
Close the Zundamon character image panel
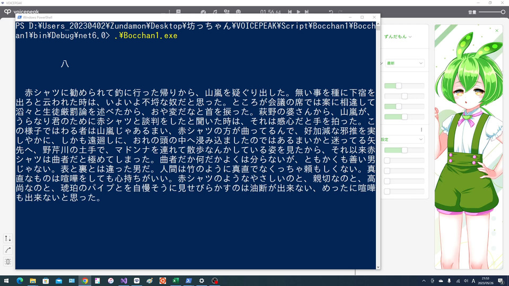pos(497,31)
